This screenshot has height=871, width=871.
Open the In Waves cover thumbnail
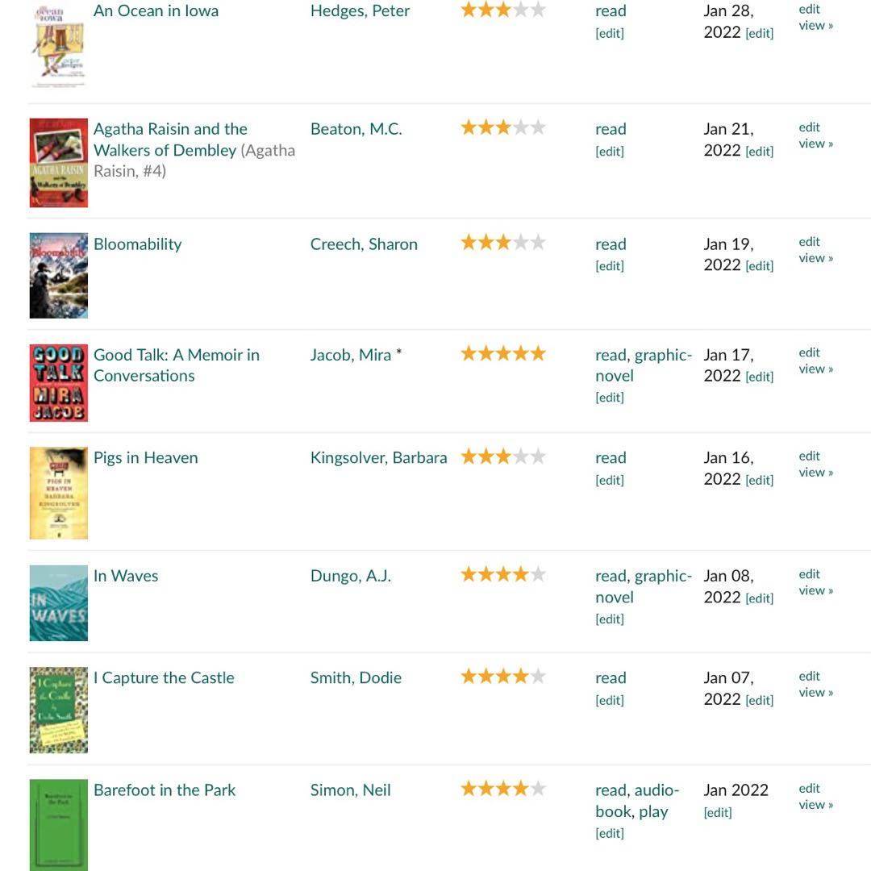(58, 602)
